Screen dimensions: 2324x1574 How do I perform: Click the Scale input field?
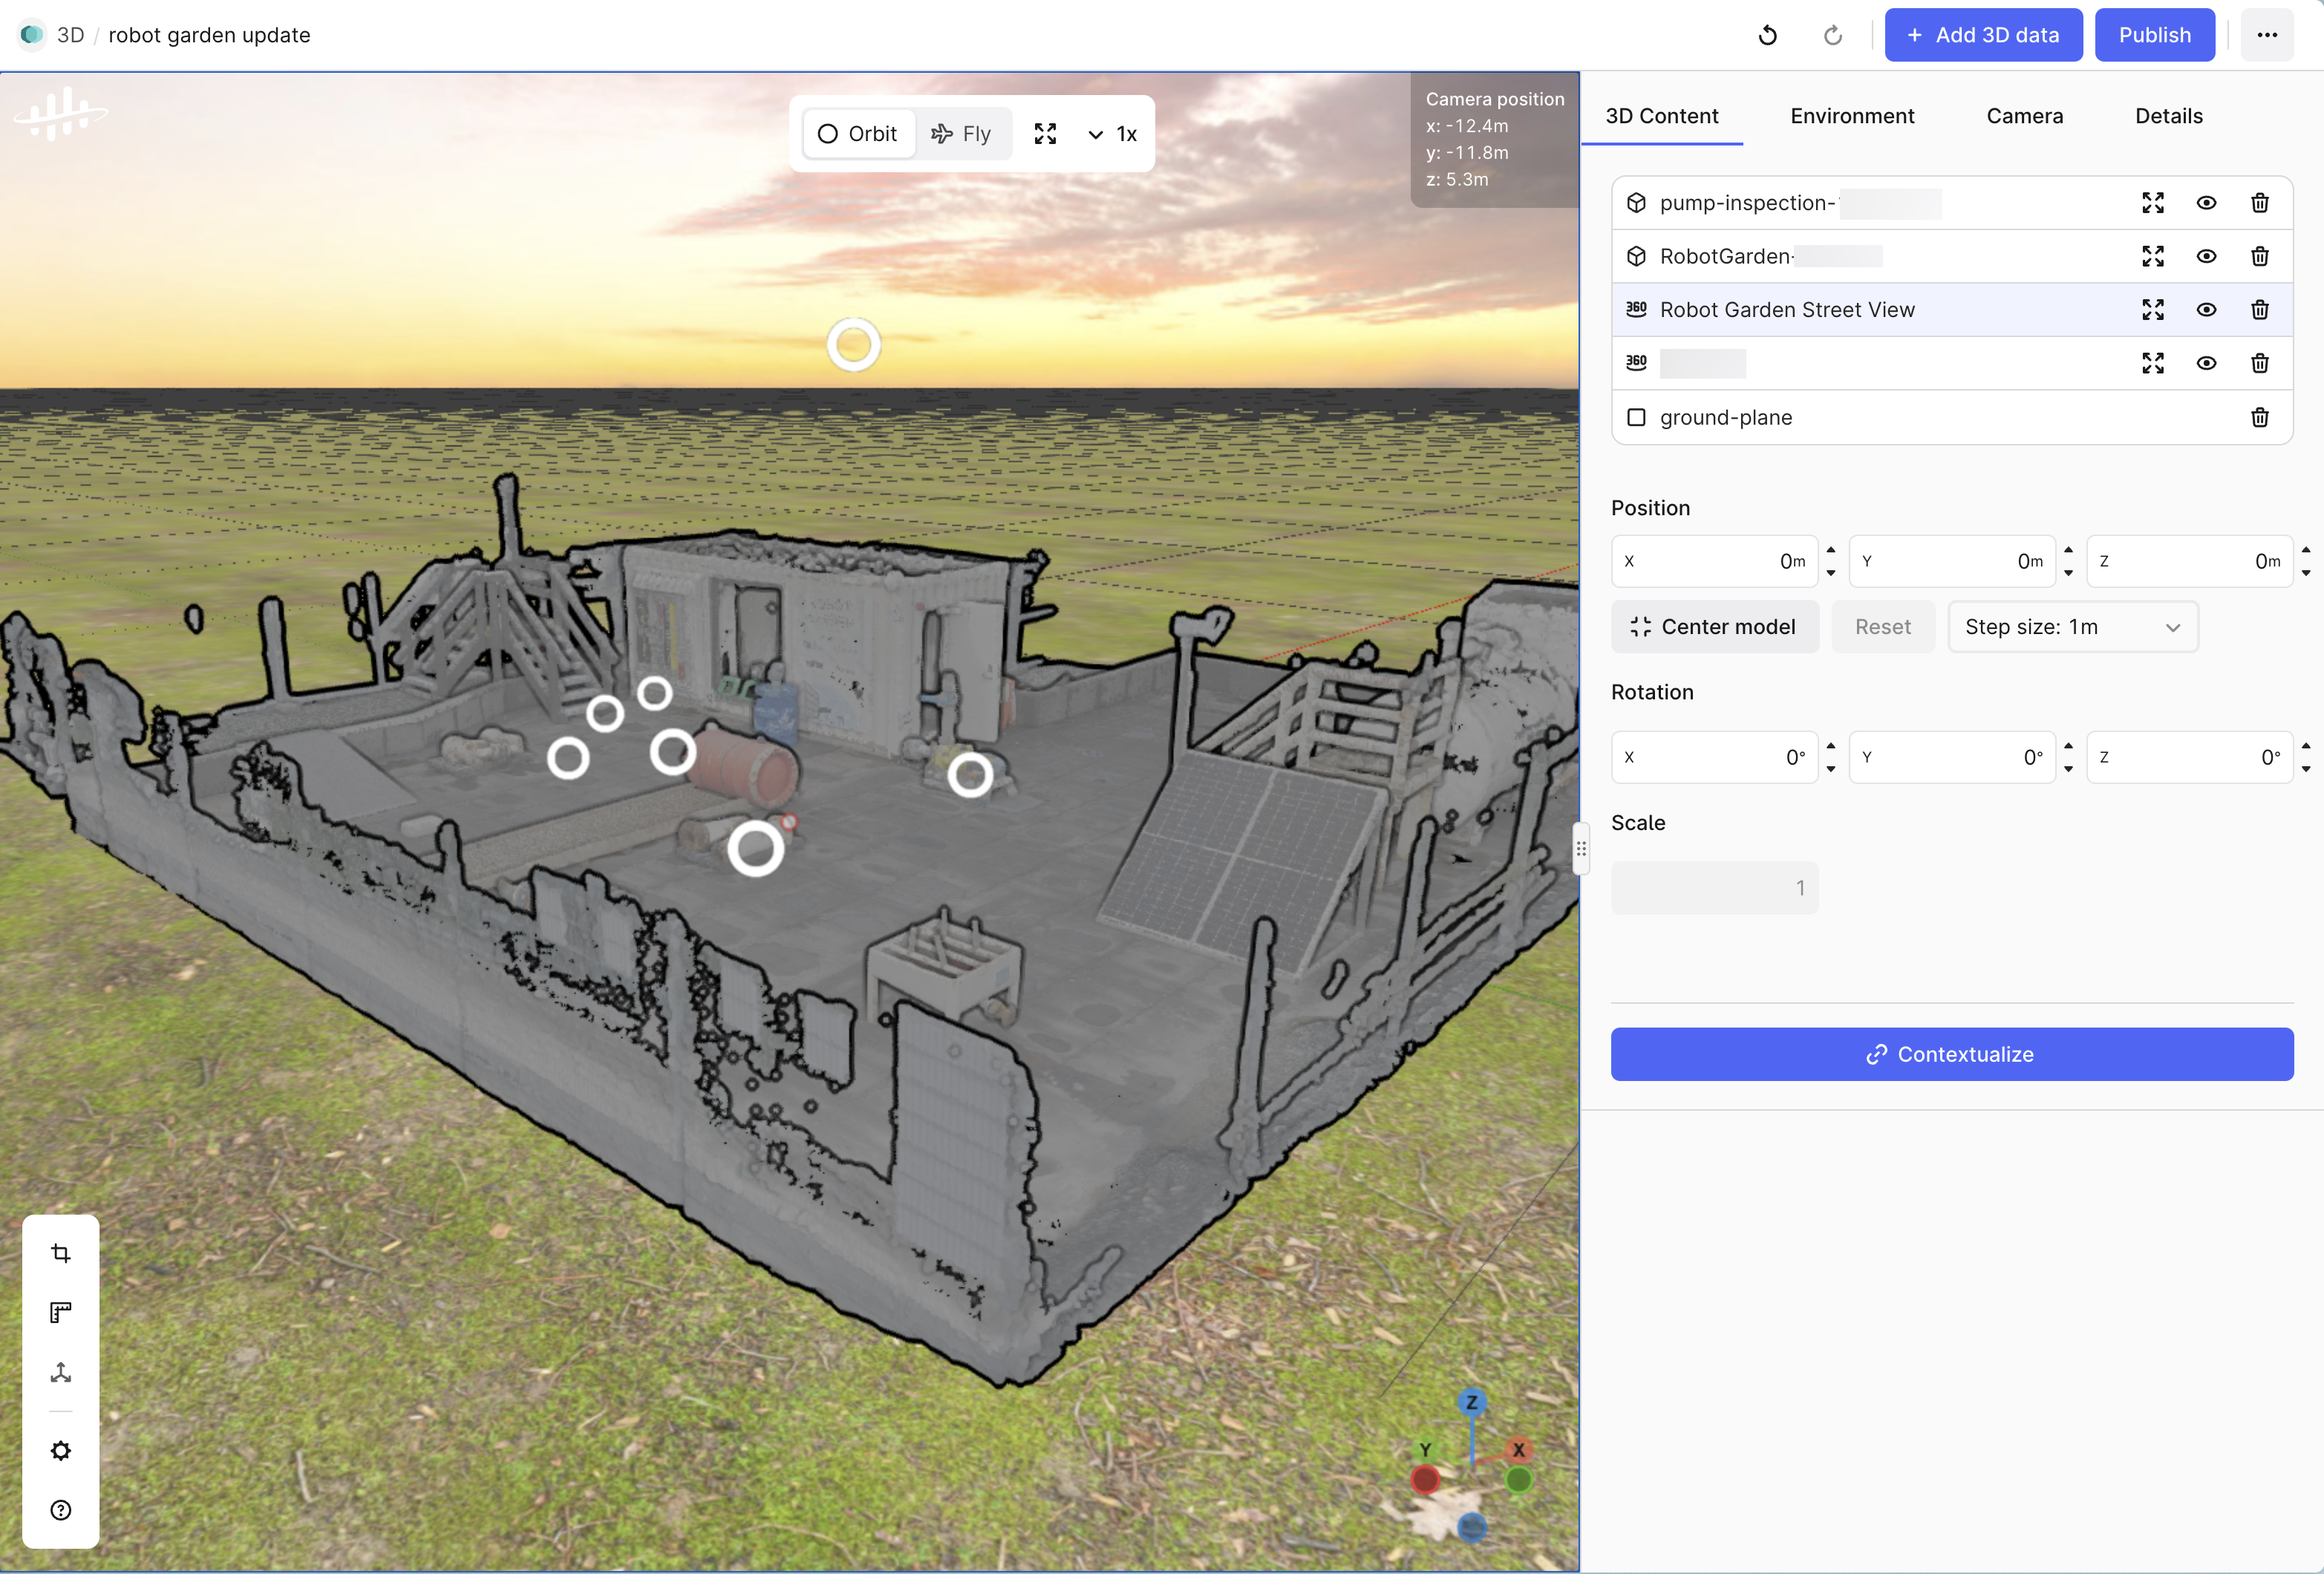(x=1714, y=888)
